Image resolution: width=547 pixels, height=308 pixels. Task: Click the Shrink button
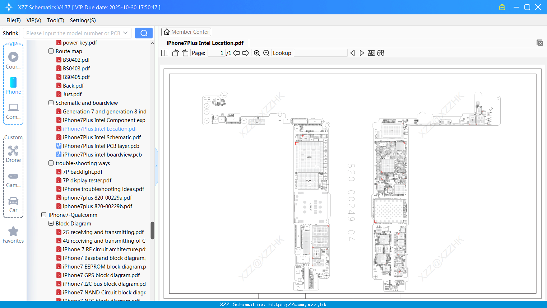coord(10,33)
